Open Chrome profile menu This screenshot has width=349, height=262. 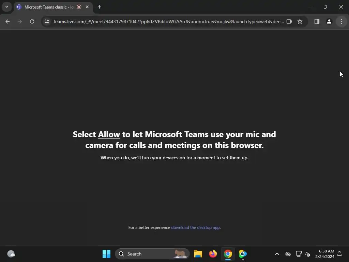pyautogui.click(x=329, y=21)
